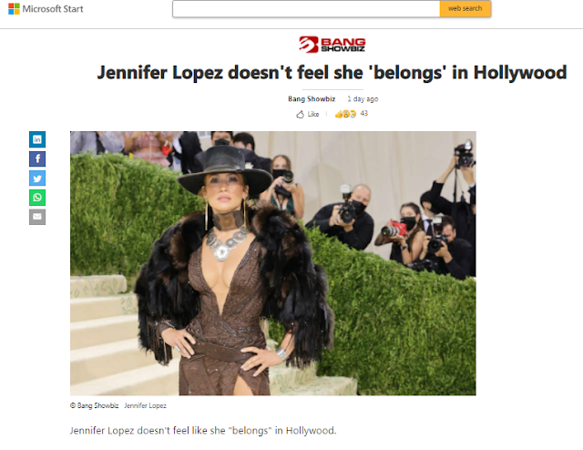Share article on LinkedIn
The width and height of the screenshot is (583, 450).
(x=37, y=139)
